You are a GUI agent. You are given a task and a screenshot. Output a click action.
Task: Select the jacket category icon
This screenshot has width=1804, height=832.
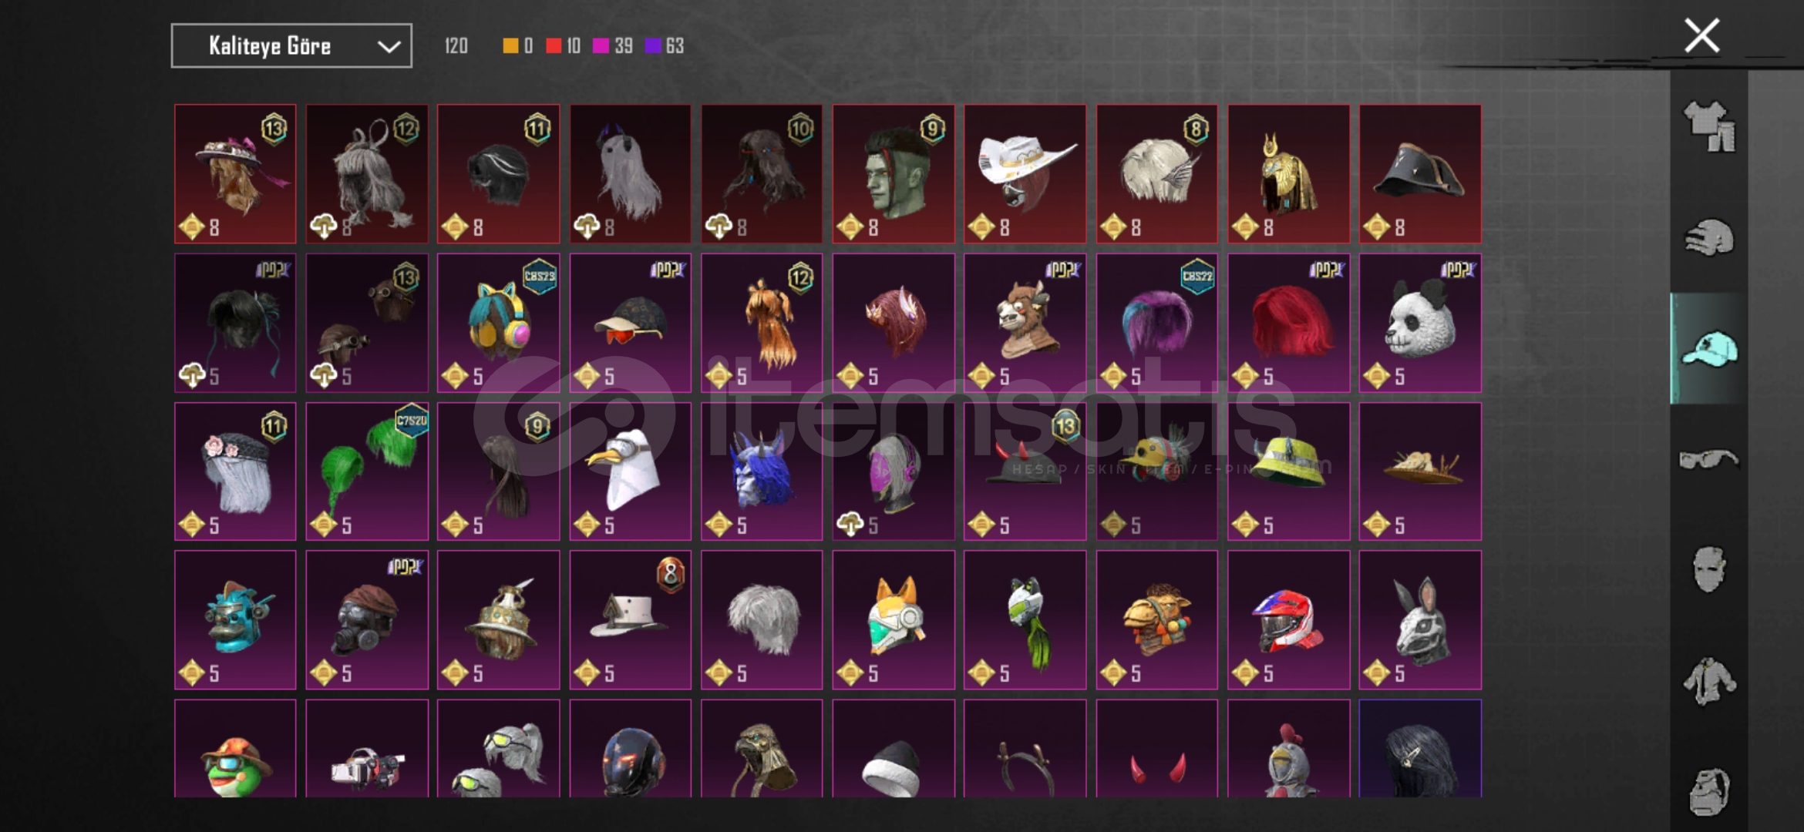tap(1709, 681)
